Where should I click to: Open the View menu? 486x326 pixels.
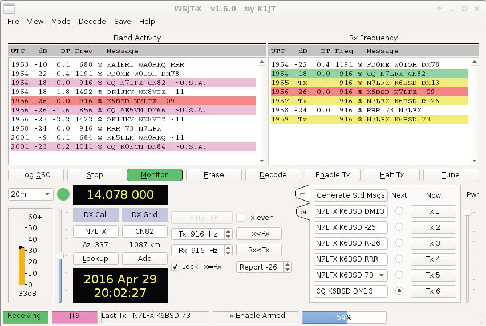tap(35, 21)
